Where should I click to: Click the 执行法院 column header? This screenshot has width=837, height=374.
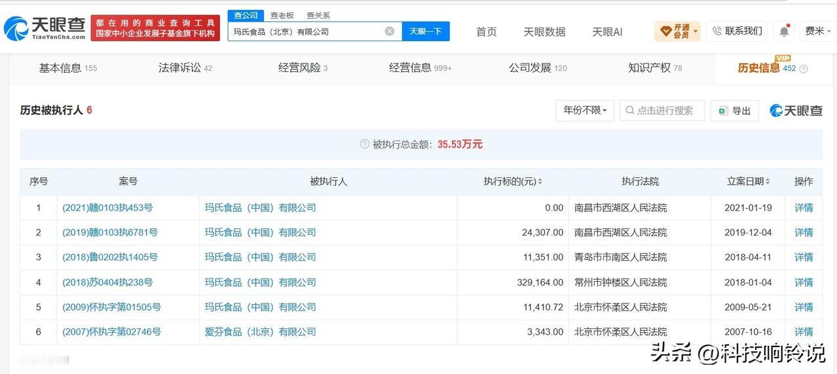pyautogui.click(x=640, y=182)
